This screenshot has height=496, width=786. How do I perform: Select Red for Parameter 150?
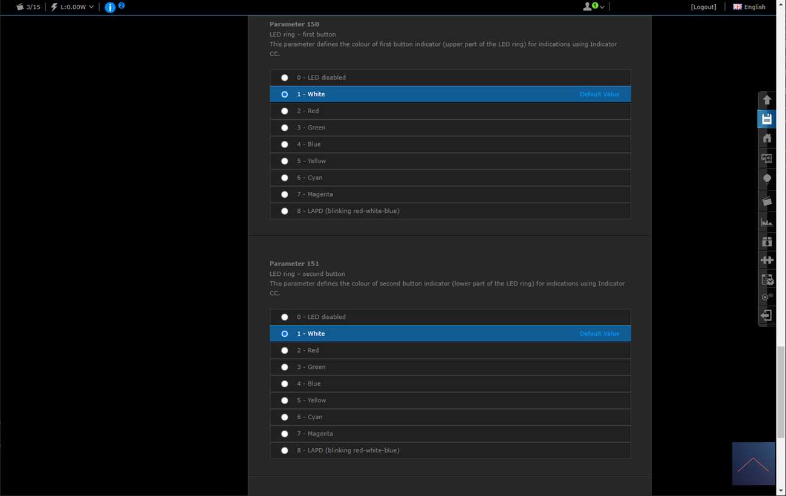[285, 111]
